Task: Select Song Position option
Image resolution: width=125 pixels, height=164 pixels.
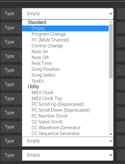Action: [x=65, y=69]
